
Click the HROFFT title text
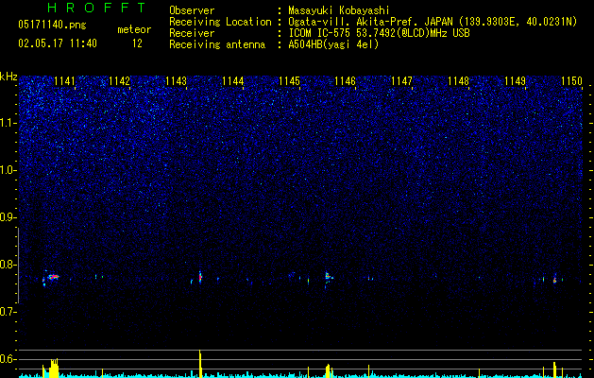(x=97, y=8)
